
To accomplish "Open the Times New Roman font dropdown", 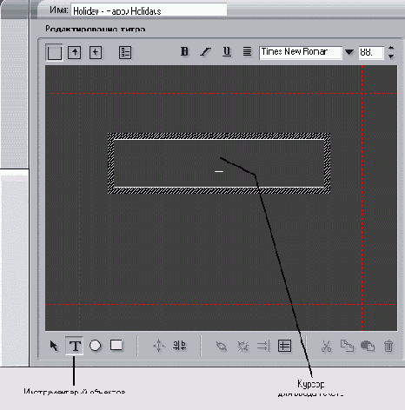I will tap(349, 52).
